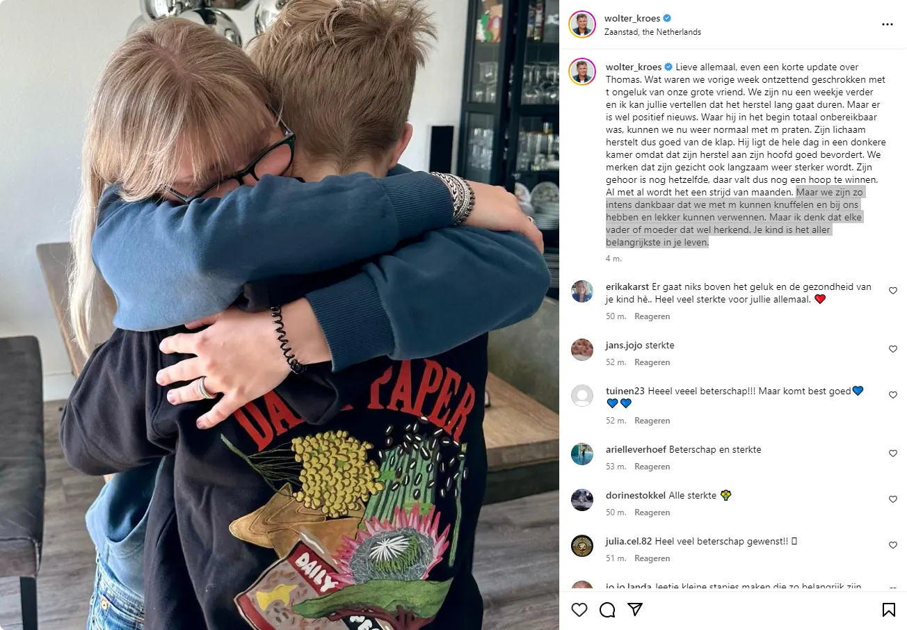Open the Zaanstad, the Netherlands location link

(652, 32)
